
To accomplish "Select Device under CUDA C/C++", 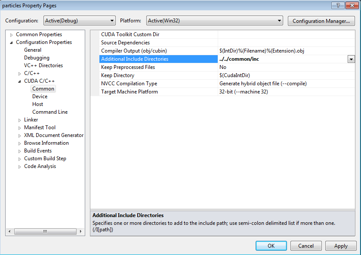I will click(40, 96).
